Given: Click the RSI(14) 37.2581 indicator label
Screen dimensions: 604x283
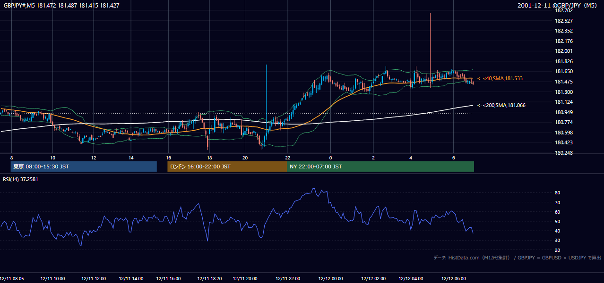Looking at the screenshot, I should pos(20,179).
